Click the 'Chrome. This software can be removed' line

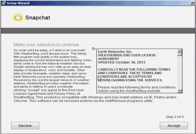point(83,101)
